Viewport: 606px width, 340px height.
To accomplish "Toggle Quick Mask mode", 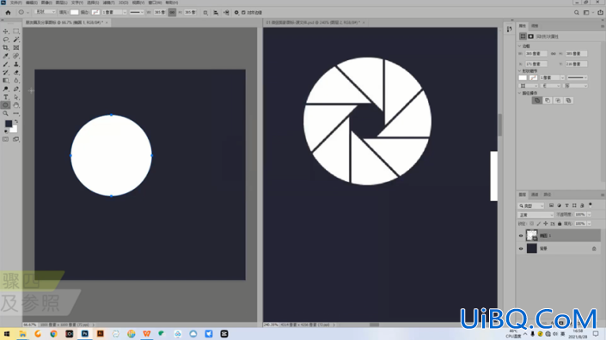I will click(5, 139).
